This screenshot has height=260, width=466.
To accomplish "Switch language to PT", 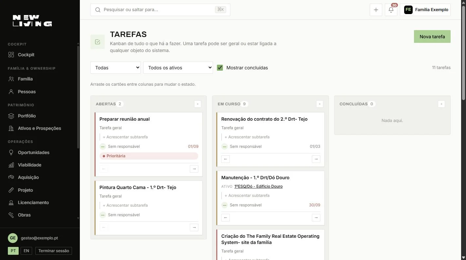I will click(x=13, y=251).
